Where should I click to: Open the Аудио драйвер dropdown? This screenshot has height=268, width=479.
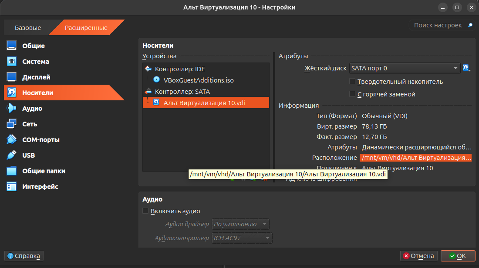(240, 224)
